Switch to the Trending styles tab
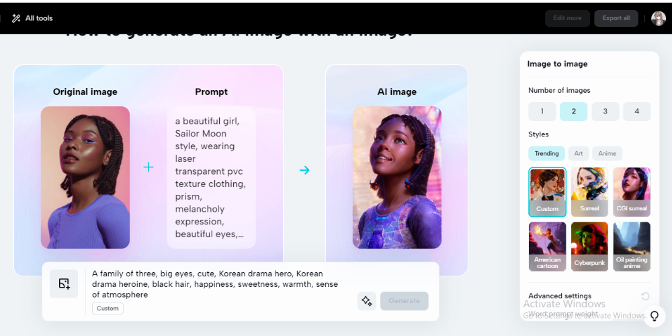This screenshot has height=336, width=672. [x=546, y=153]
